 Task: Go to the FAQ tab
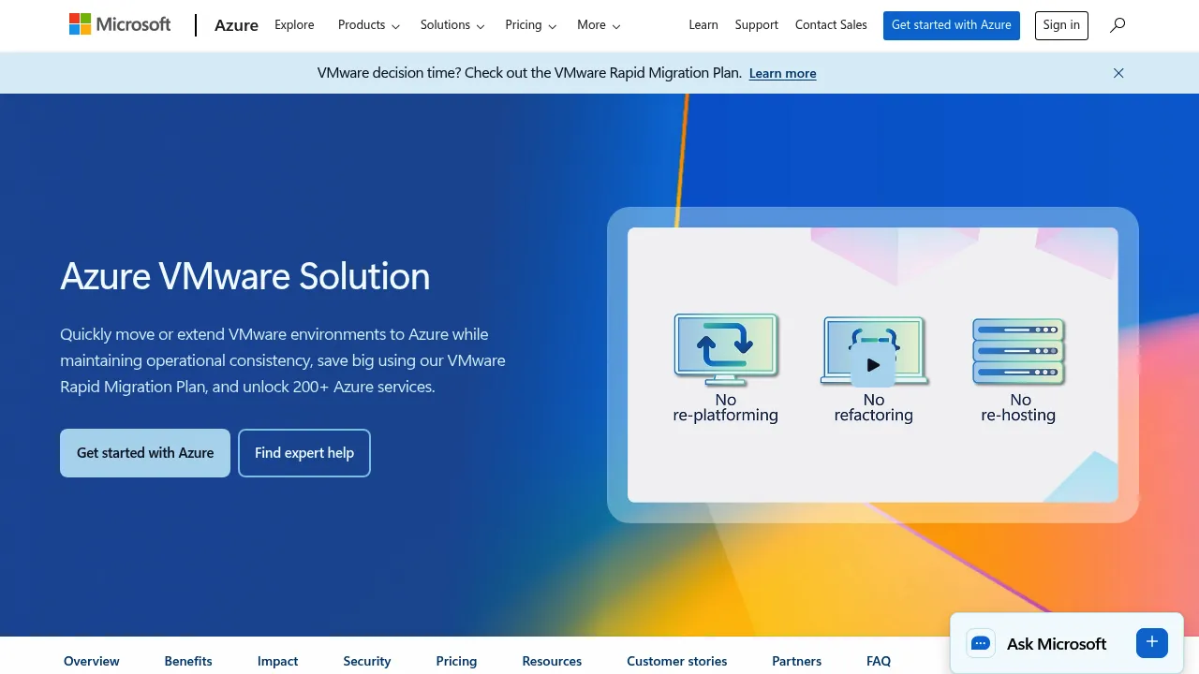(879, 661)
